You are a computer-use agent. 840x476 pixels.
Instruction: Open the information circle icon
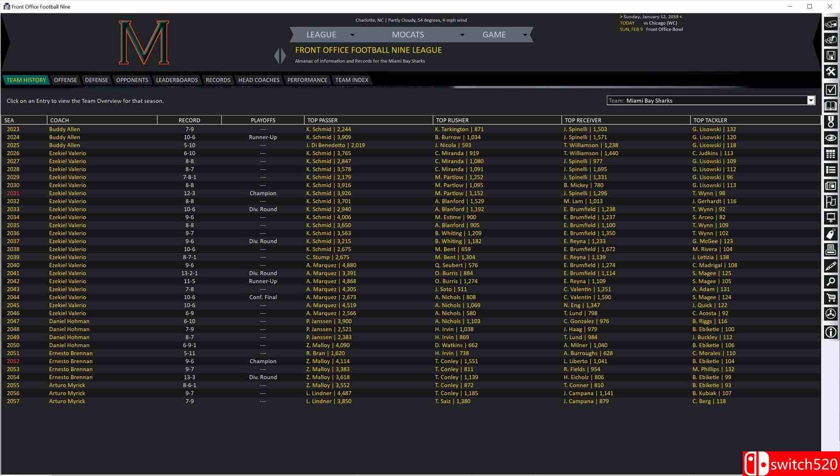[830, 332]
